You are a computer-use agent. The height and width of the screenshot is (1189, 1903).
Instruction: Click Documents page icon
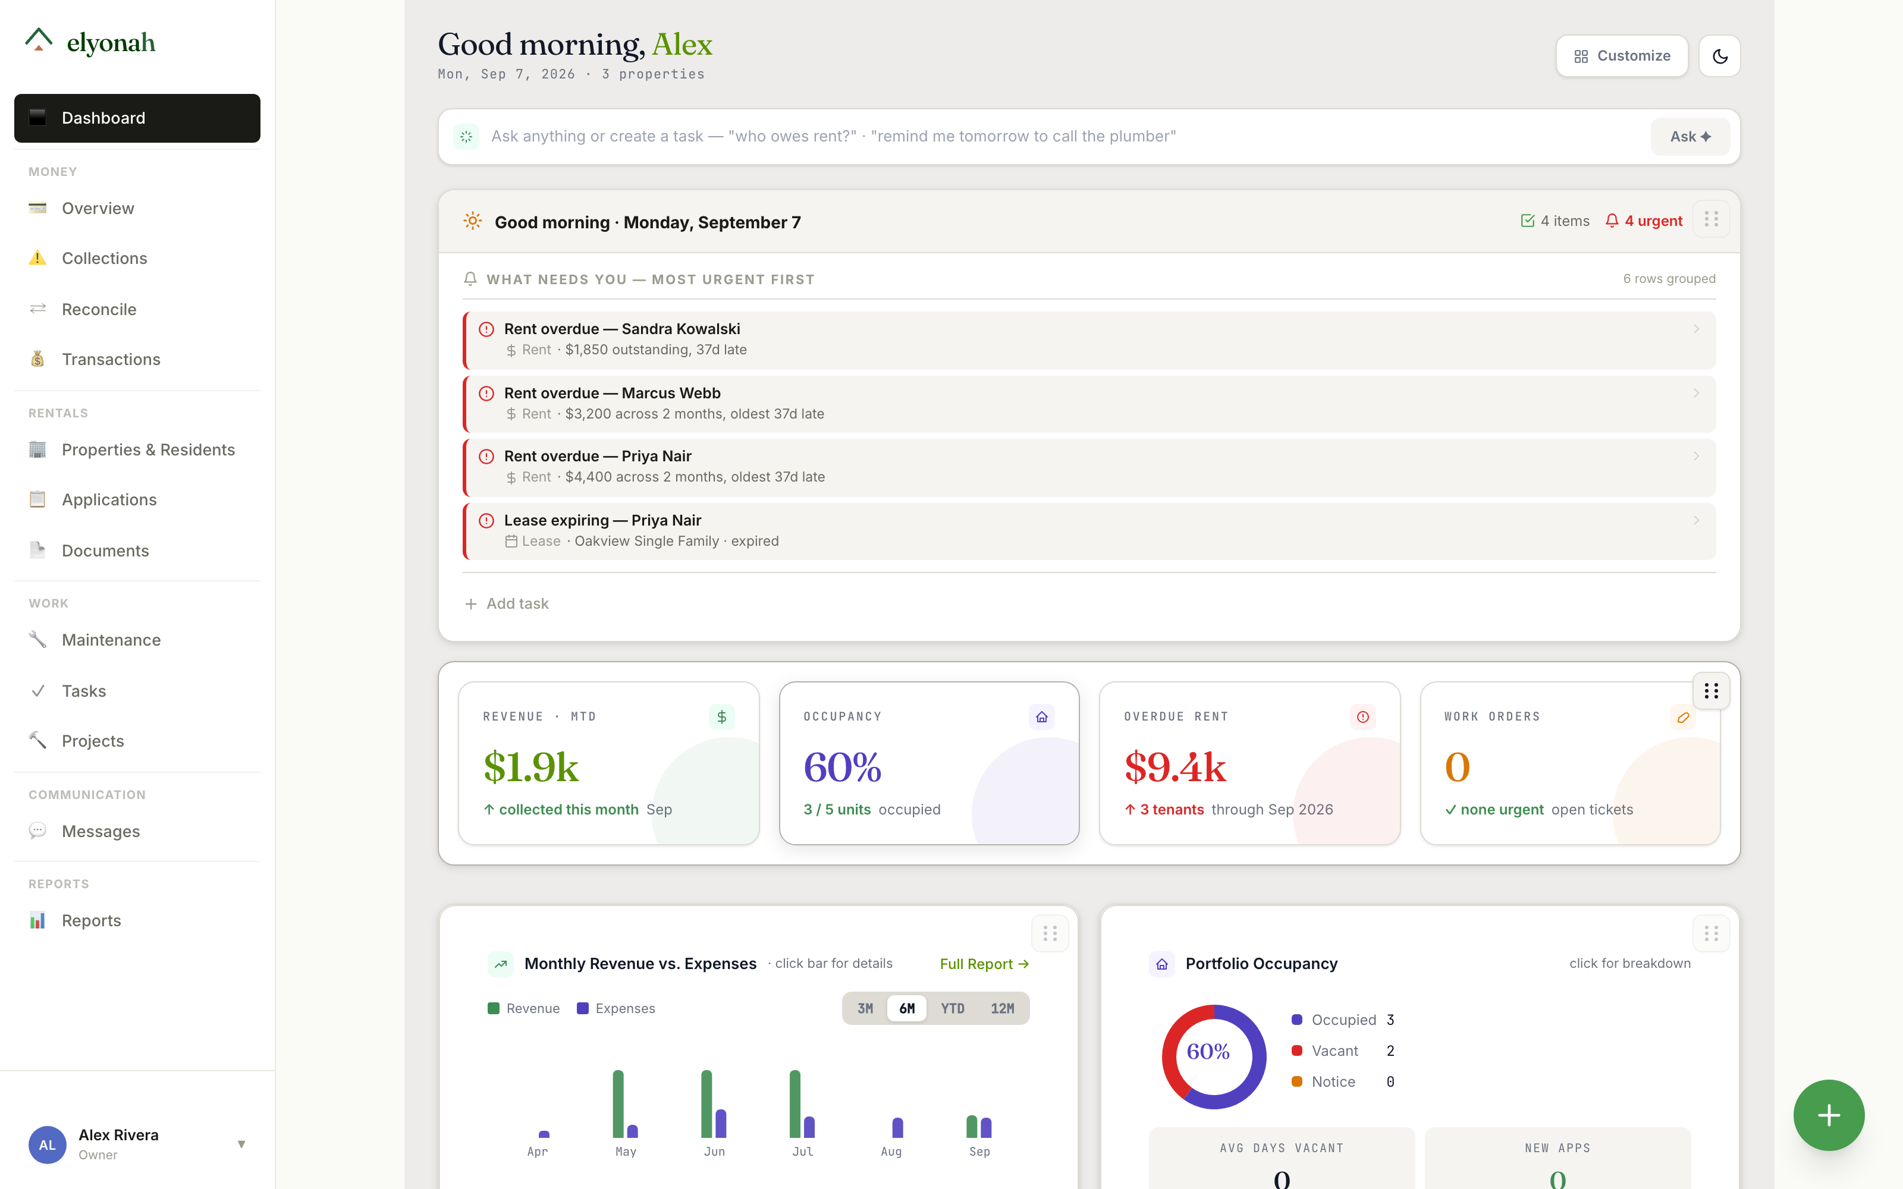[x=37, y=550]
